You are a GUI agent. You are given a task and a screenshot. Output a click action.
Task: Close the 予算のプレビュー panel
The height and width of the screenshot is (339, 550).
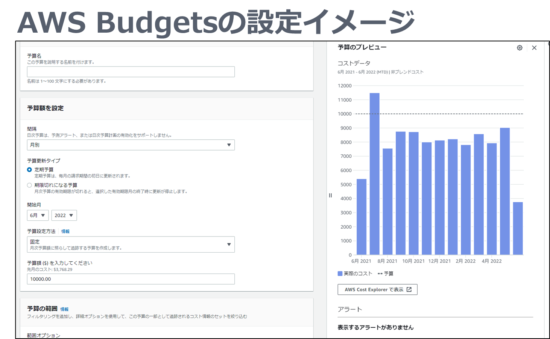tap(534, 48)
